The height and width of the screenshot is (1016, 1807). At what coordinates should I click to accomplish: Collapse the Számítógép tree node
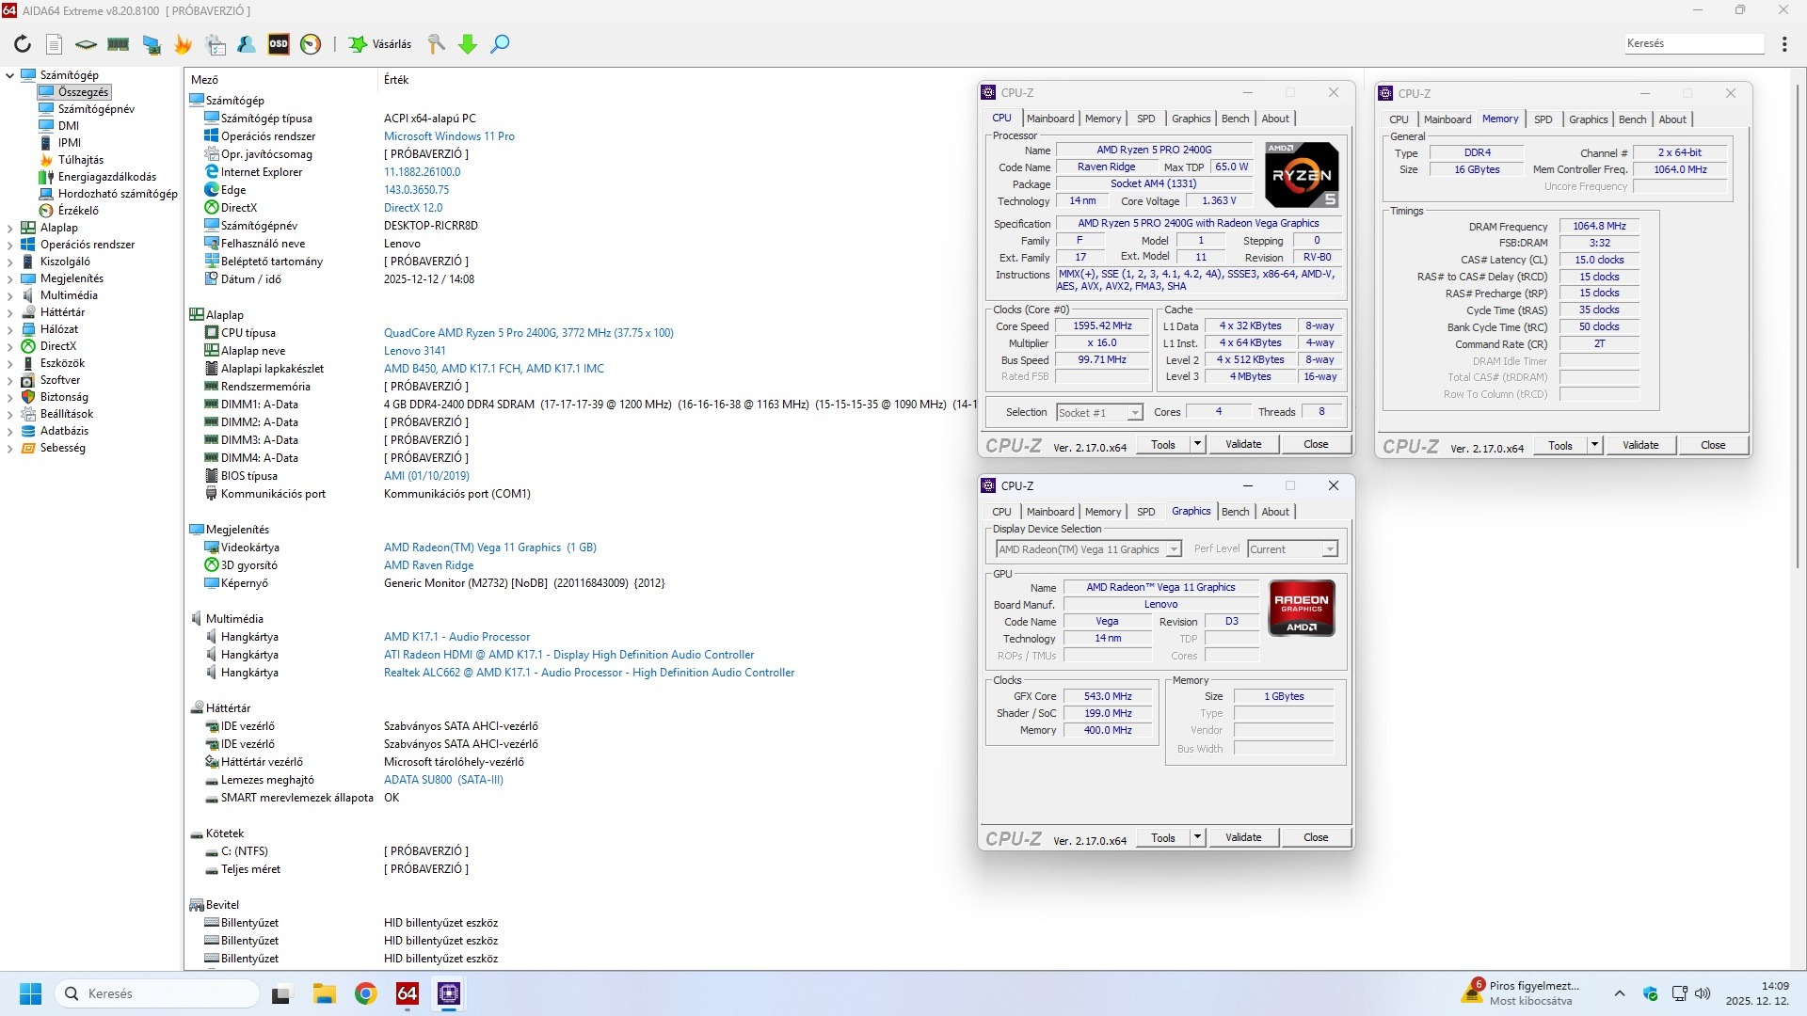pyautogui.click(x=10, y=75)
